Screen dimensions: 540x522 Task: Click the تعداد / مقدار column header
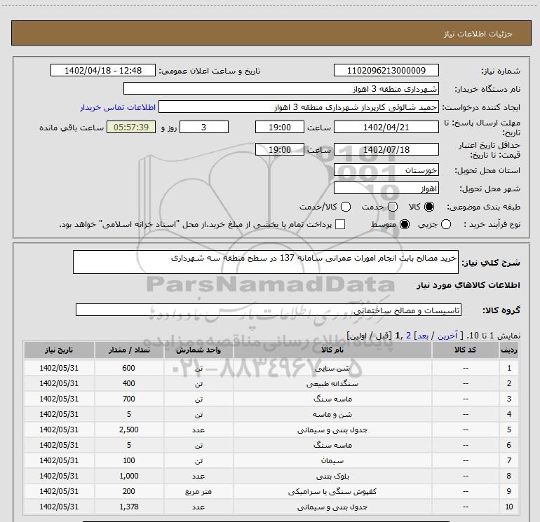point(129,350)
